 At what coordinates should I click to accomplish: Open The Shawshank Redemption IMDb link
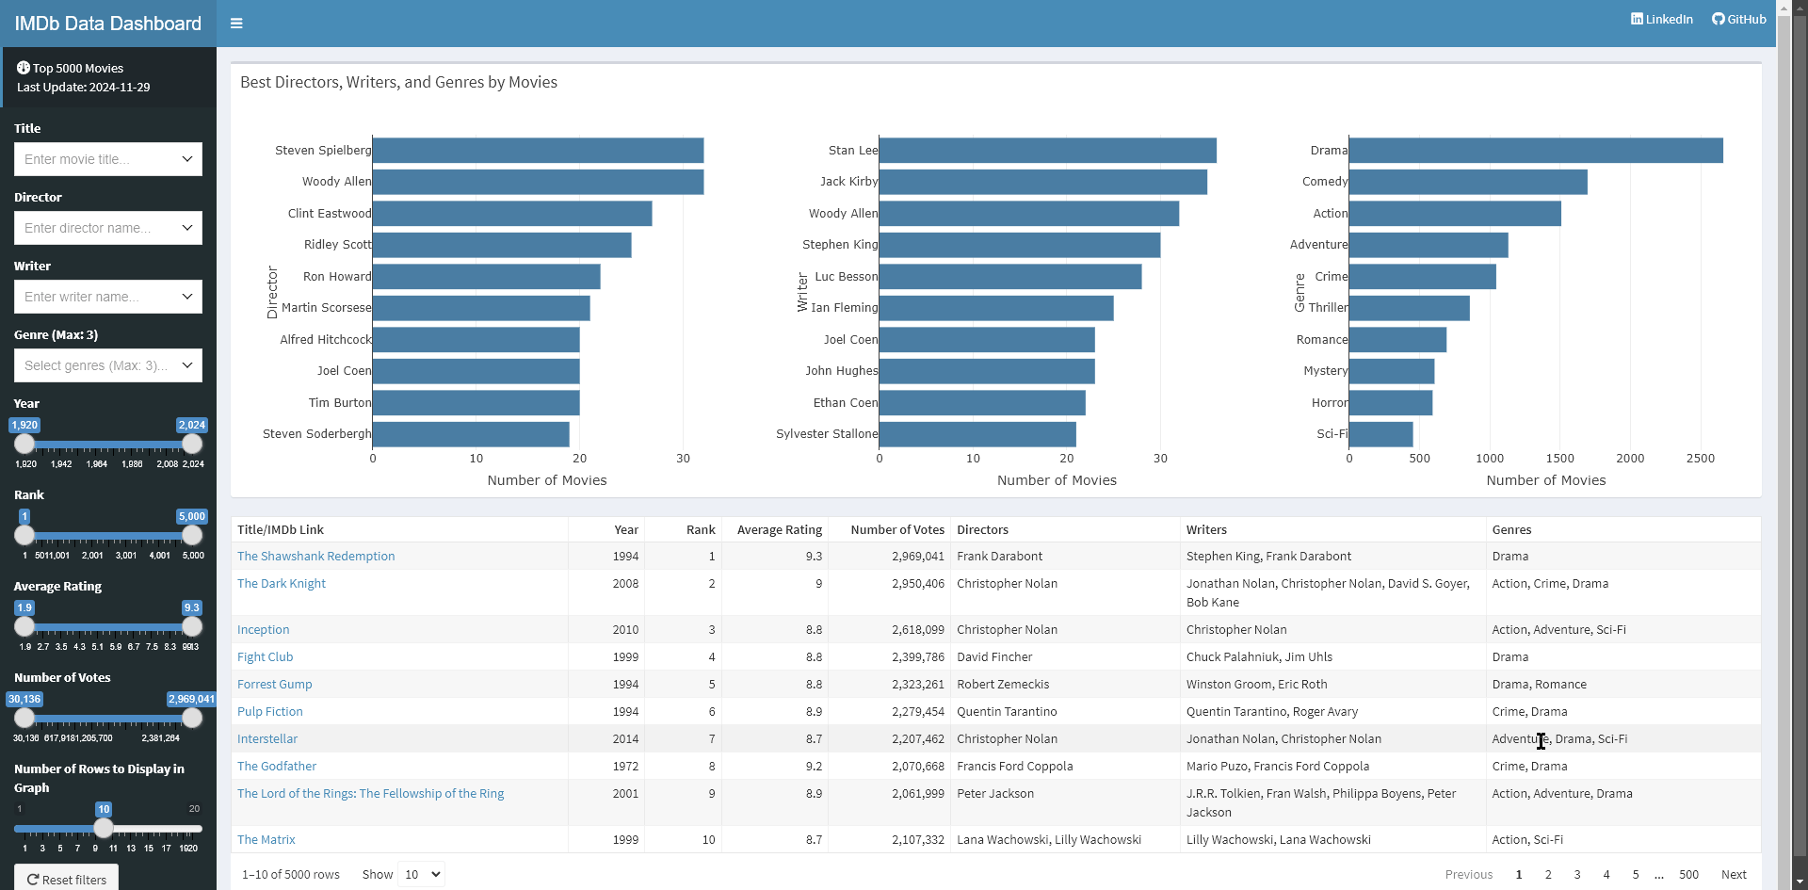tap(315, 557)
